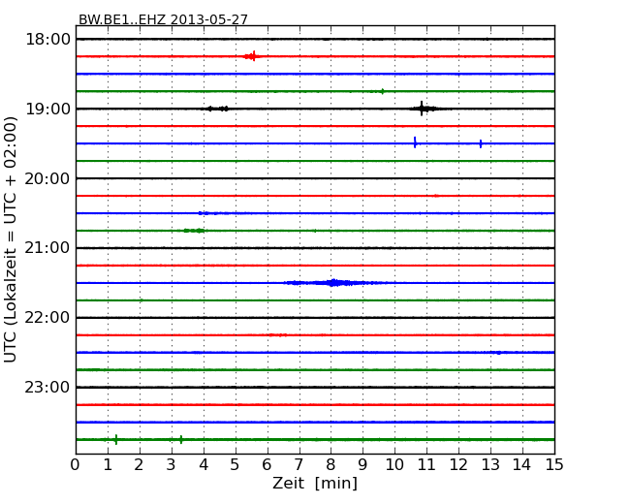Click x-axis tick label 6

click(x=267, y=465)
